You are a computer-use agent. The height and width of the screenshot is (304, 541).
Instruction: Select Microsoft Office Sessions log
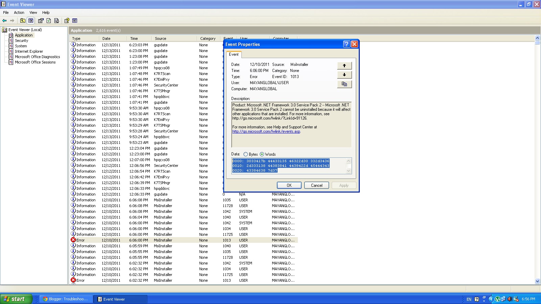(x=35, y=62)
